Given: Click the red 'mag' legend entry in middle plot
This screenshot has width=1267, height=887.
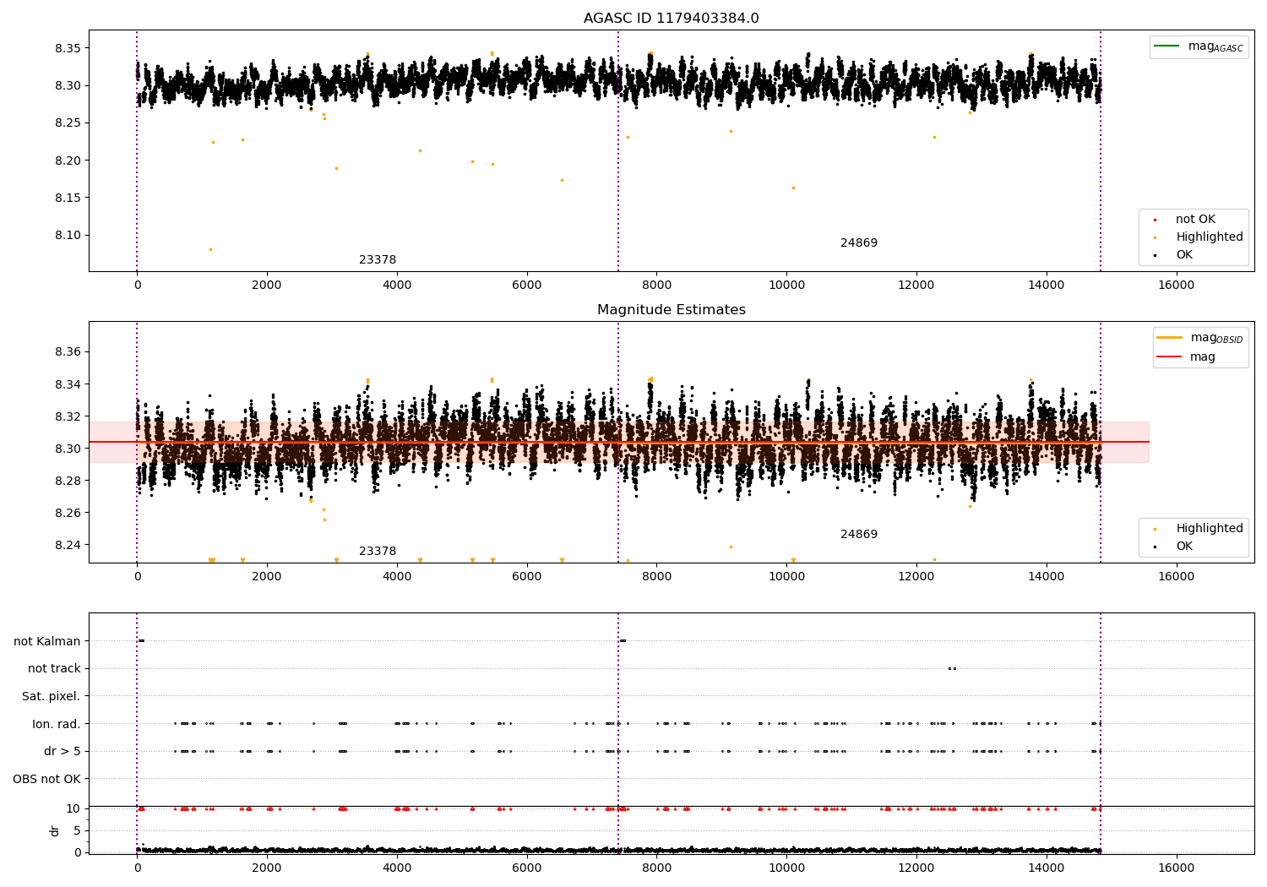Looking at the screenshot, I should [x=1187, y=357].
